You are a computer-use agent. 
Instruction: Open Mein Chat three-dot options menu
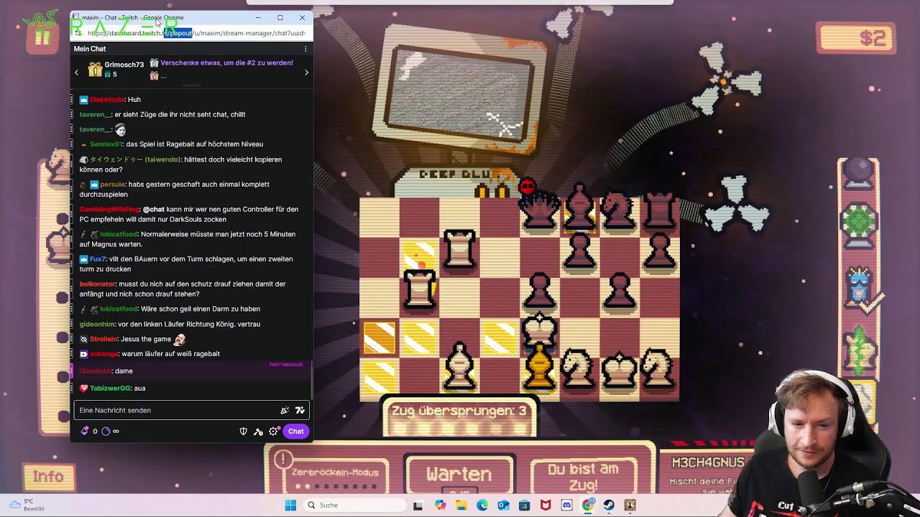305,49
